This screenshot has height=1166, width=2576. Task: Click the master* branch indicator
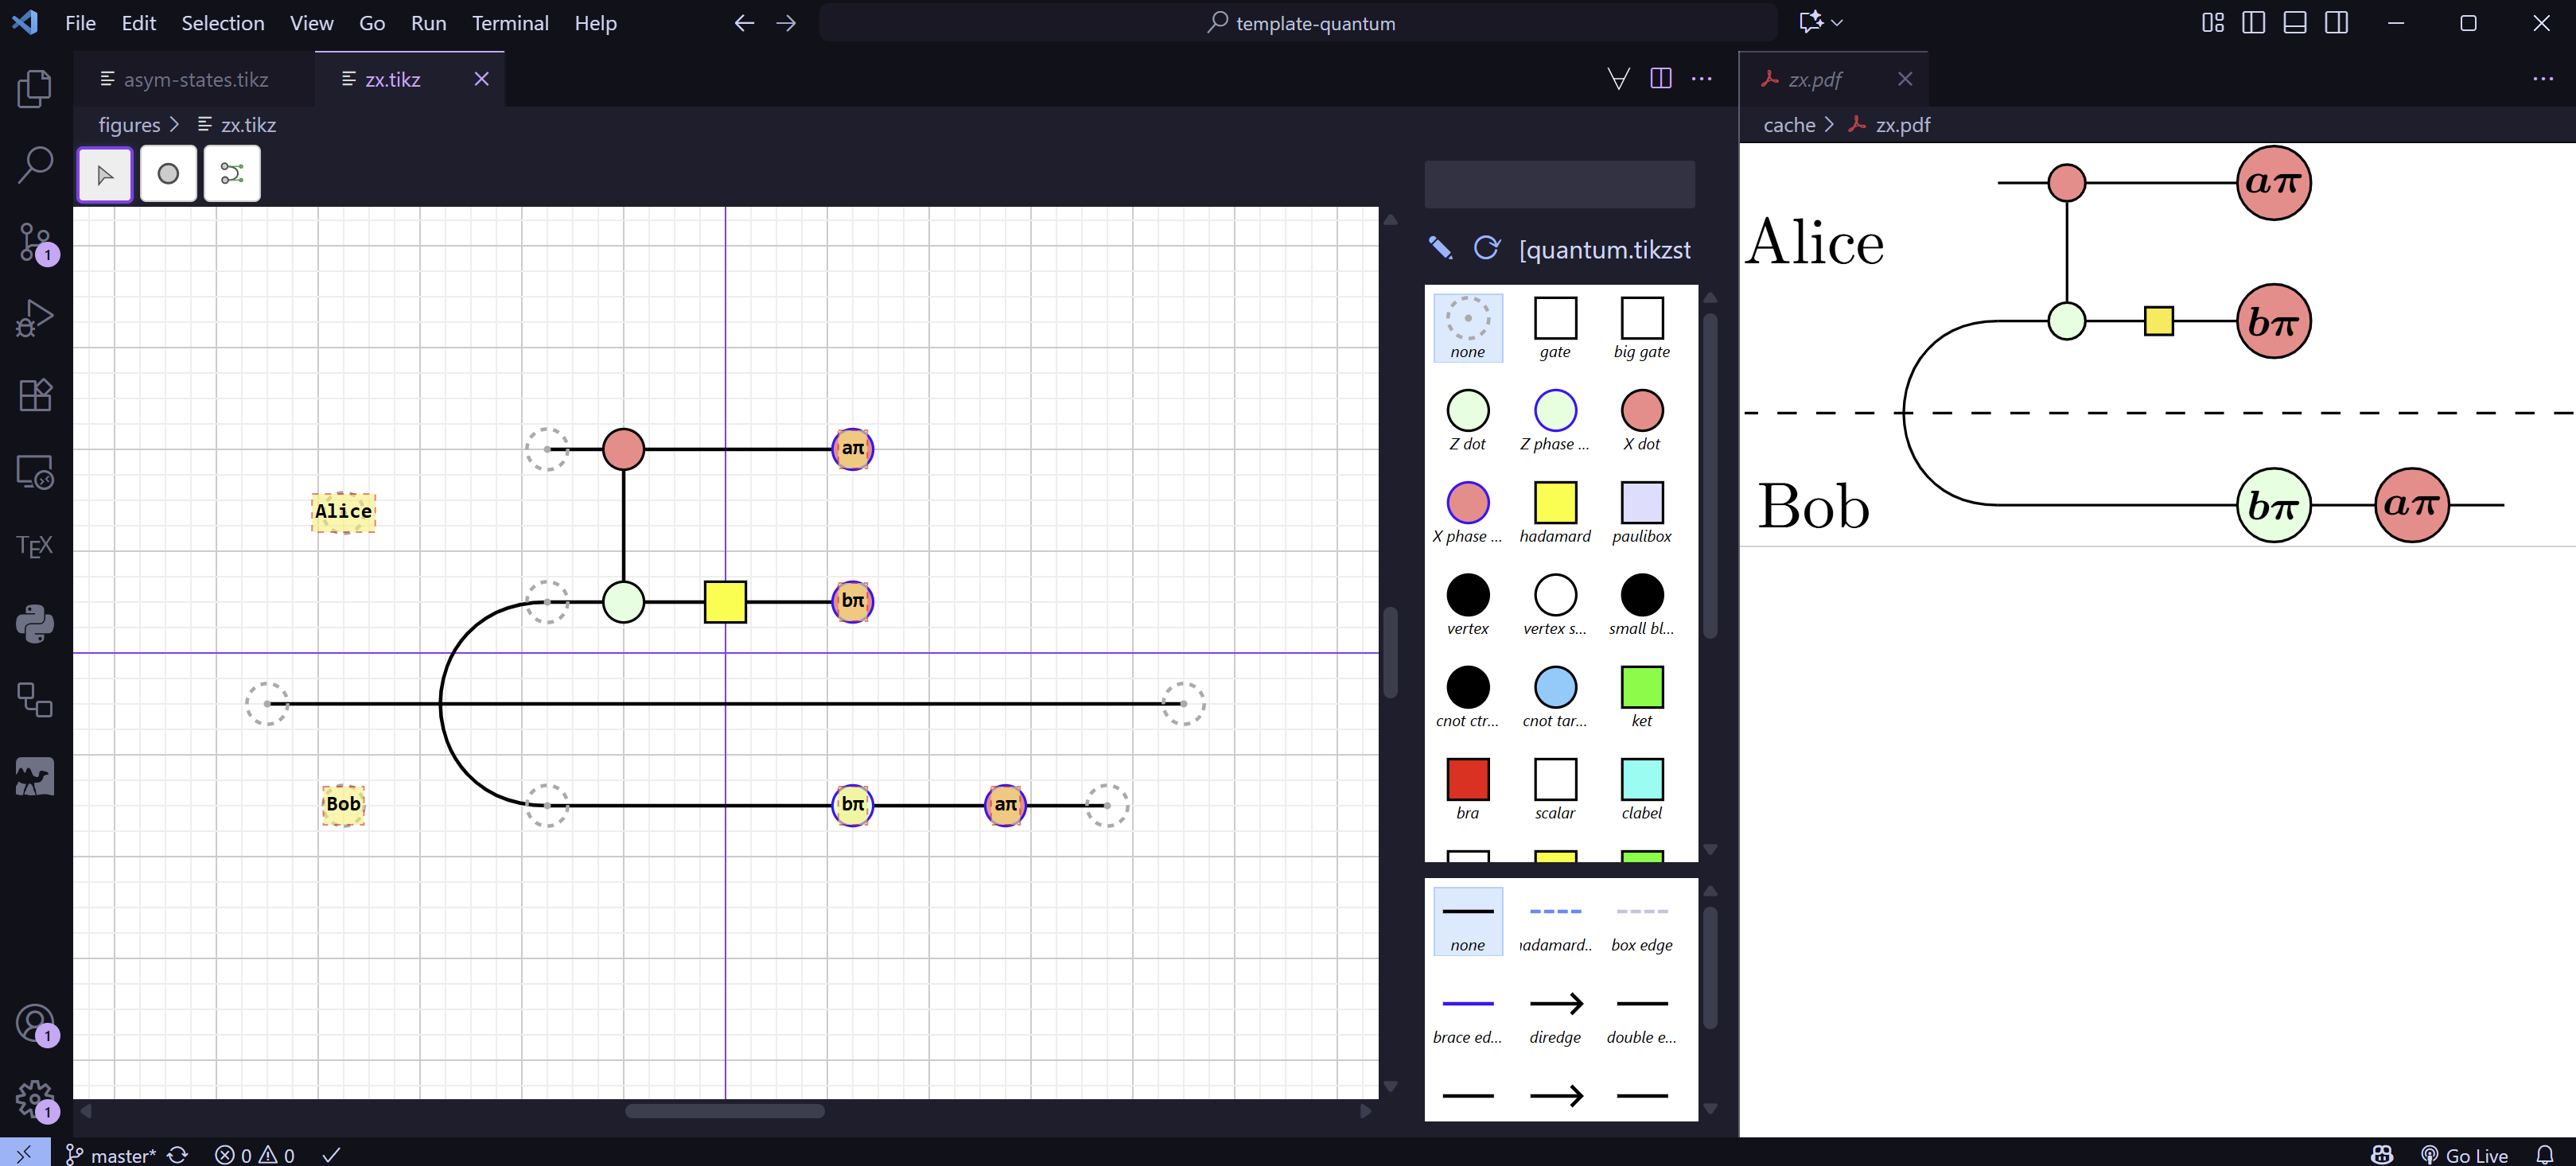112,1155
